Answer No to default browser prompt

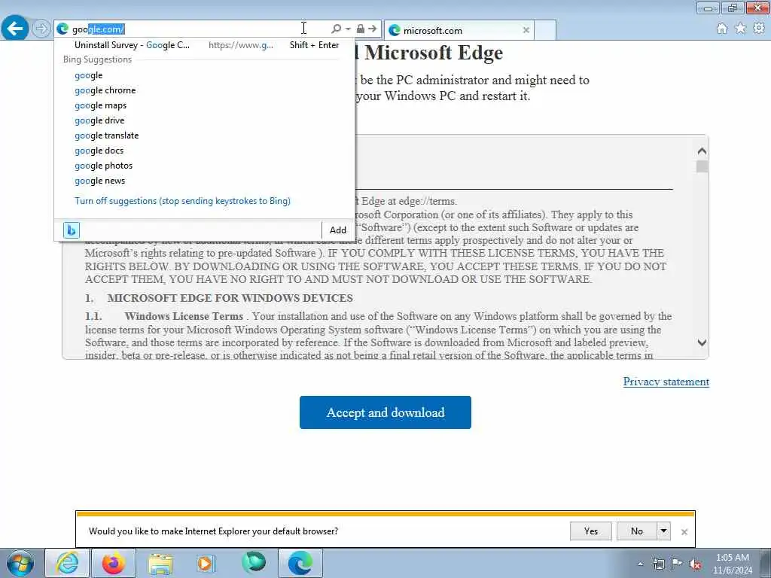point(637,531)
